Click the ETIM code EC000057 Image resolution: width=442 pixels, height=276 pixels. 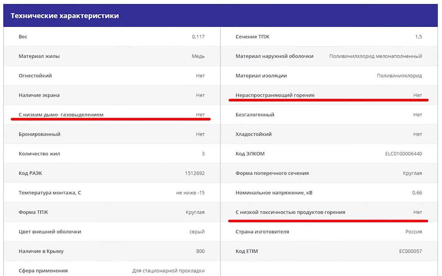[410, 251]
